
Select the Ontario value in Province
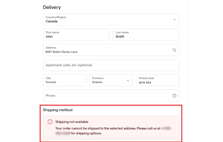coord(97,82)
